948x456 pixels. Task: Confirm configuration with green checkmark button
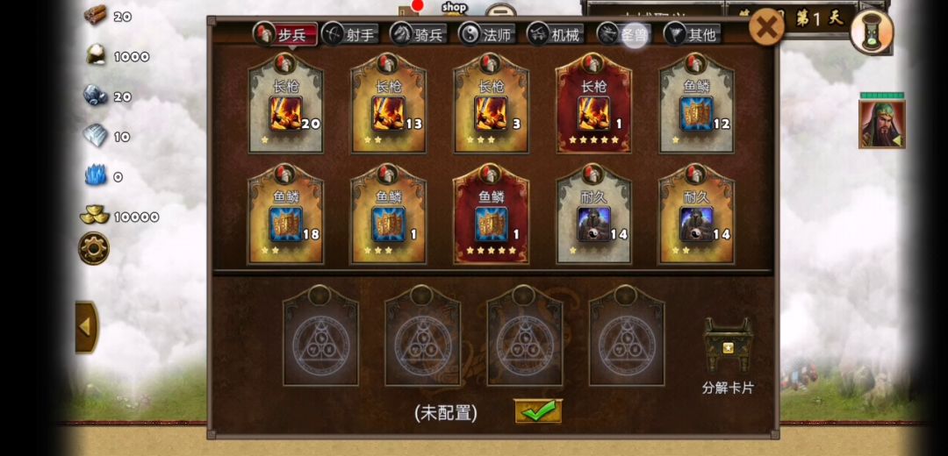(x=538, y=411)
